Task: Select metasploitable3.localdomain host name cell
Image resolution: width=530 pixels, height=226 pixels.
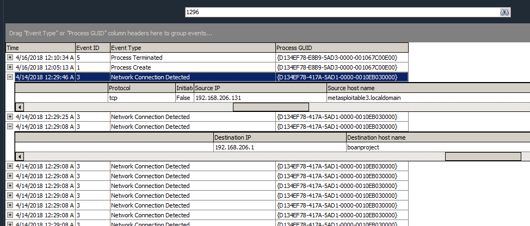Action: coord(428,98)
